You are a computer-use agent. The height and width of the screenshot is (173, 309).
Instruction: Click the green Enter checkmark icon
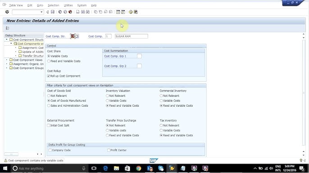[x=7, y=12]
